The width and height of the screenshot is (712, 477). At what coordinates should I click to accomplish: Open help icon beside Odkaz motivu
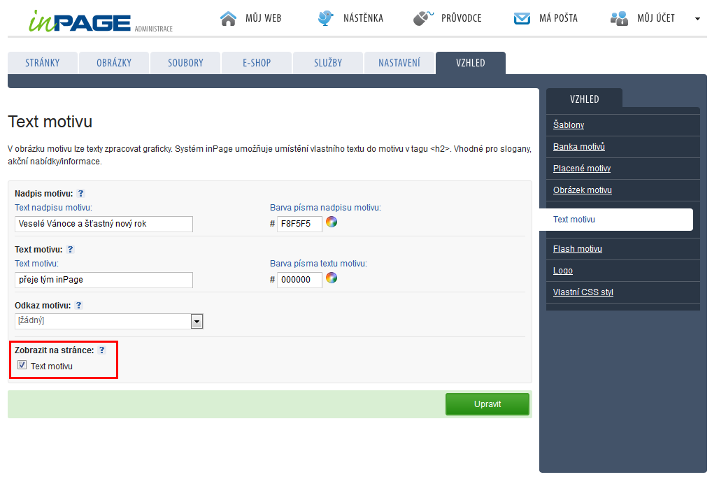tap(78, 306)
